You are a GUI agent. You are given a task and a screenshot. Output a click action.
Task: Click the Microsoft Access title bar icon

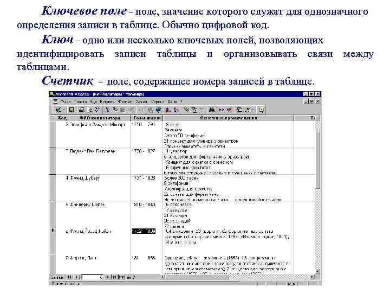(52, 94)
